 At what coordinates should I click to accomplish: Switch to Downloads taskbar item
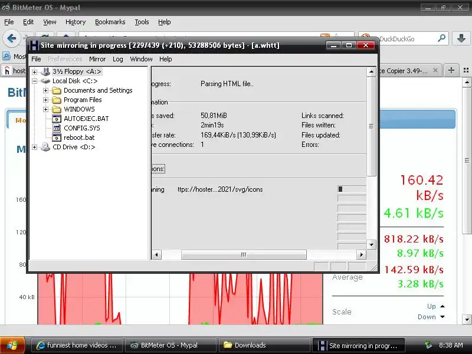point(264,345)
